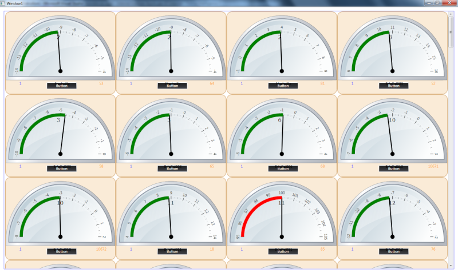Select the gauge scaled -8 to 2
The image size is (458, 273).
(x=61, y=214)
